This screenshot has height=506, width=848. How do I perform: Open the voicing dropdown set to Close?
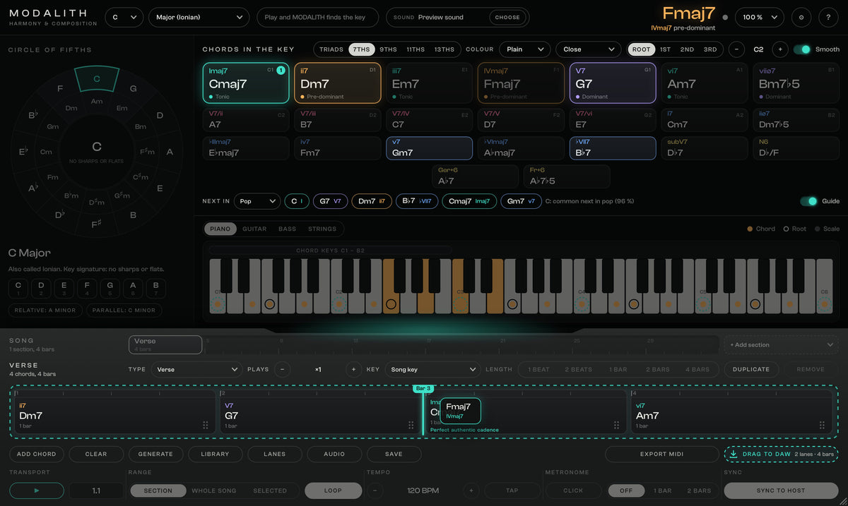588,49
